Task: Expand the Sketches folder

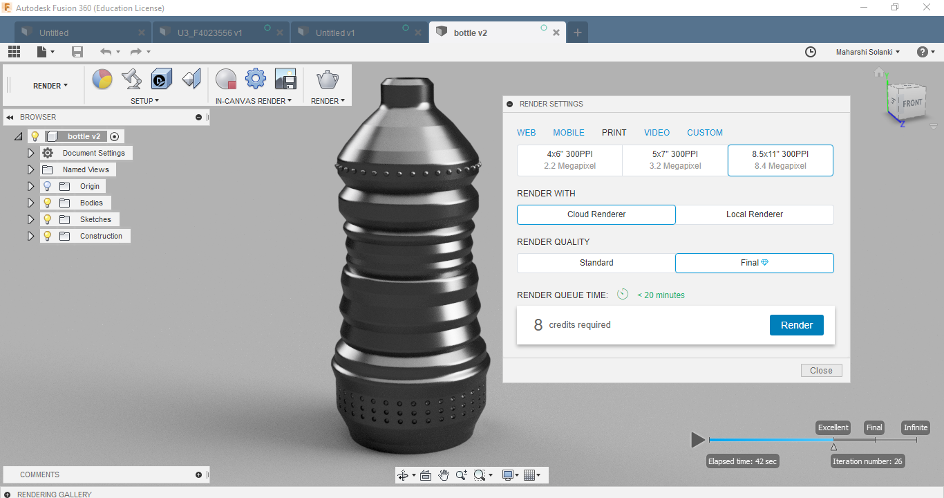Action: (x=30, y=219)
